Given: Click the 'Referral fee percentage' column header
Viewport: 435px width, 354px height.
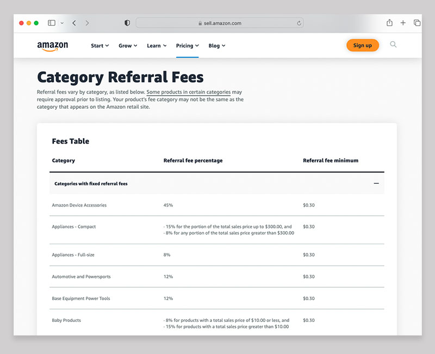Looking at the screenshot, I should tap(193, 160).
